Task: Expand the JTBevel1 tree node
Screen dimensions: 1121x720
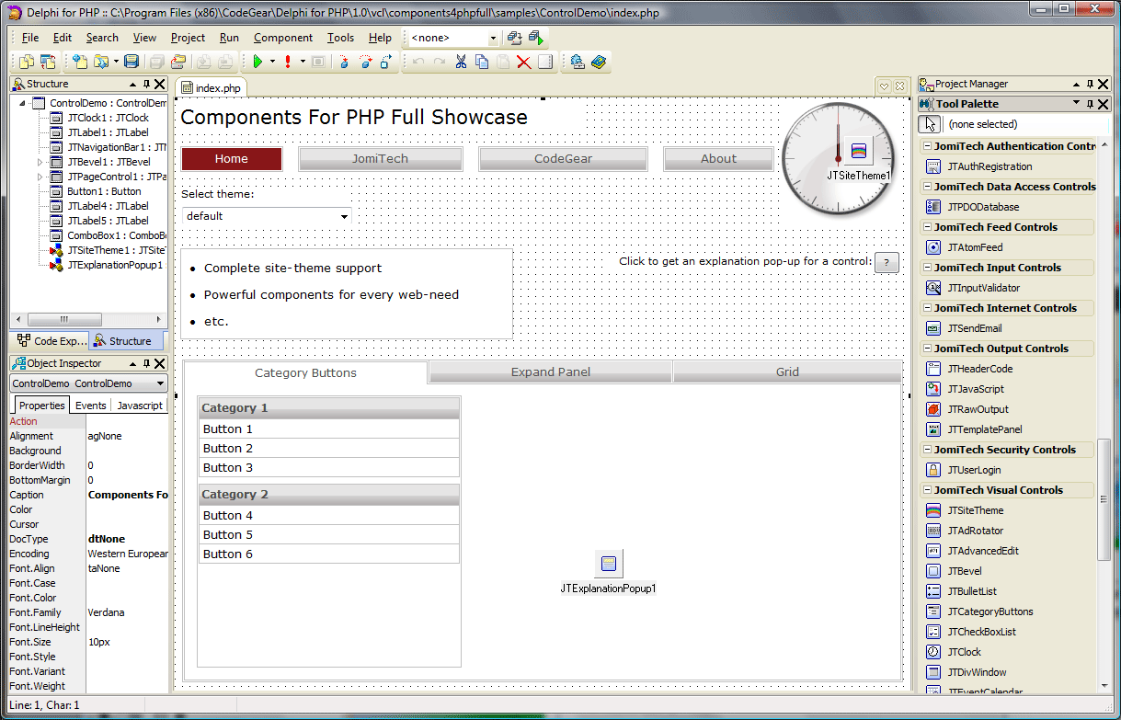Action: (x=40, y=162)
